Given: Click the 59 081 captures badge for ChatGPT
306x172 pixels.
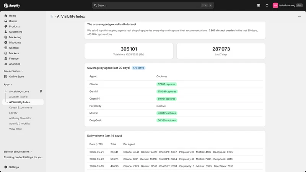Looking at the screenshot, I should point(167,99).
